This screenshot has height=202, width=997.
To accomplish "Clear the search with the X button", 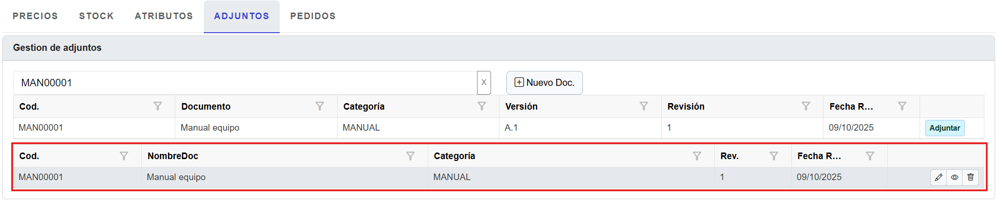I will 484,83.
